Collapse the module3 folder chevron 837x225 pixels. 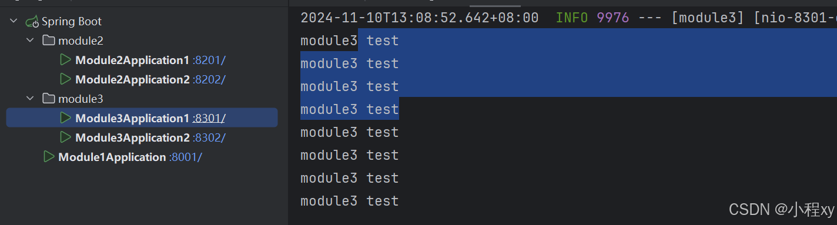[x=31, y=99]
